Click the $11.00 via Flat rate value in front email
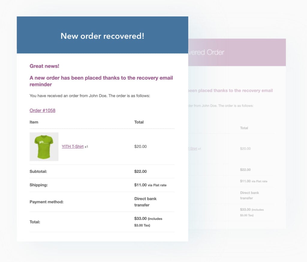The width and height of the screenshot is (307, 262). [x=150, y=185]
